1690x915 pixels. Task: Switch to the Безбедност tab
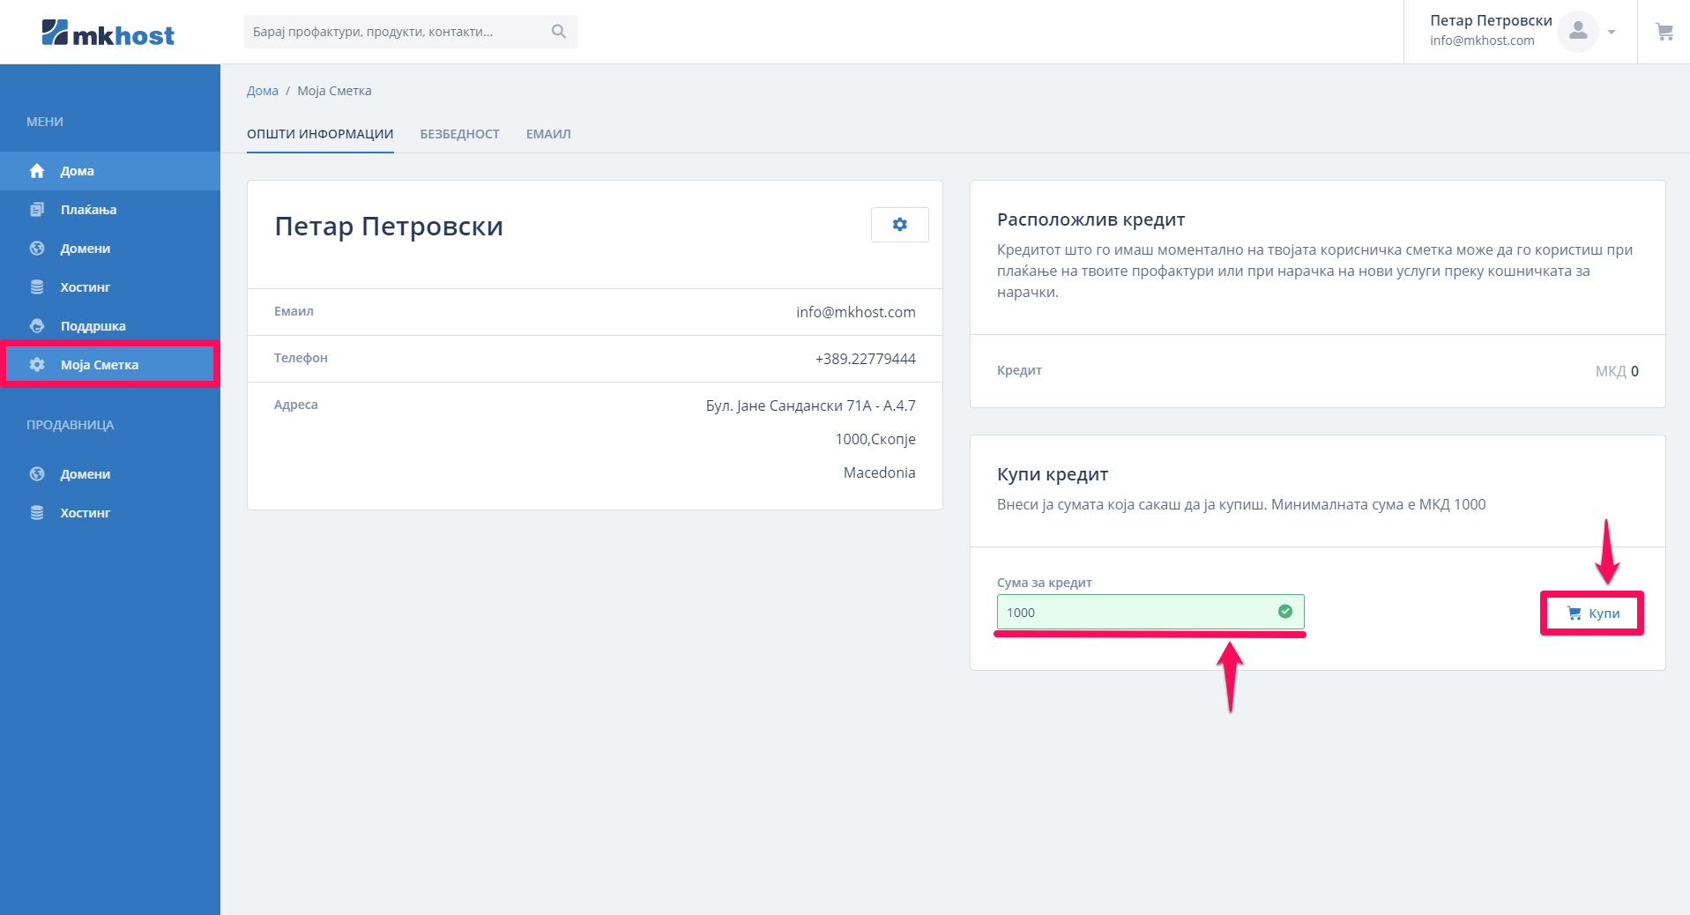click(x=459, y=134)
